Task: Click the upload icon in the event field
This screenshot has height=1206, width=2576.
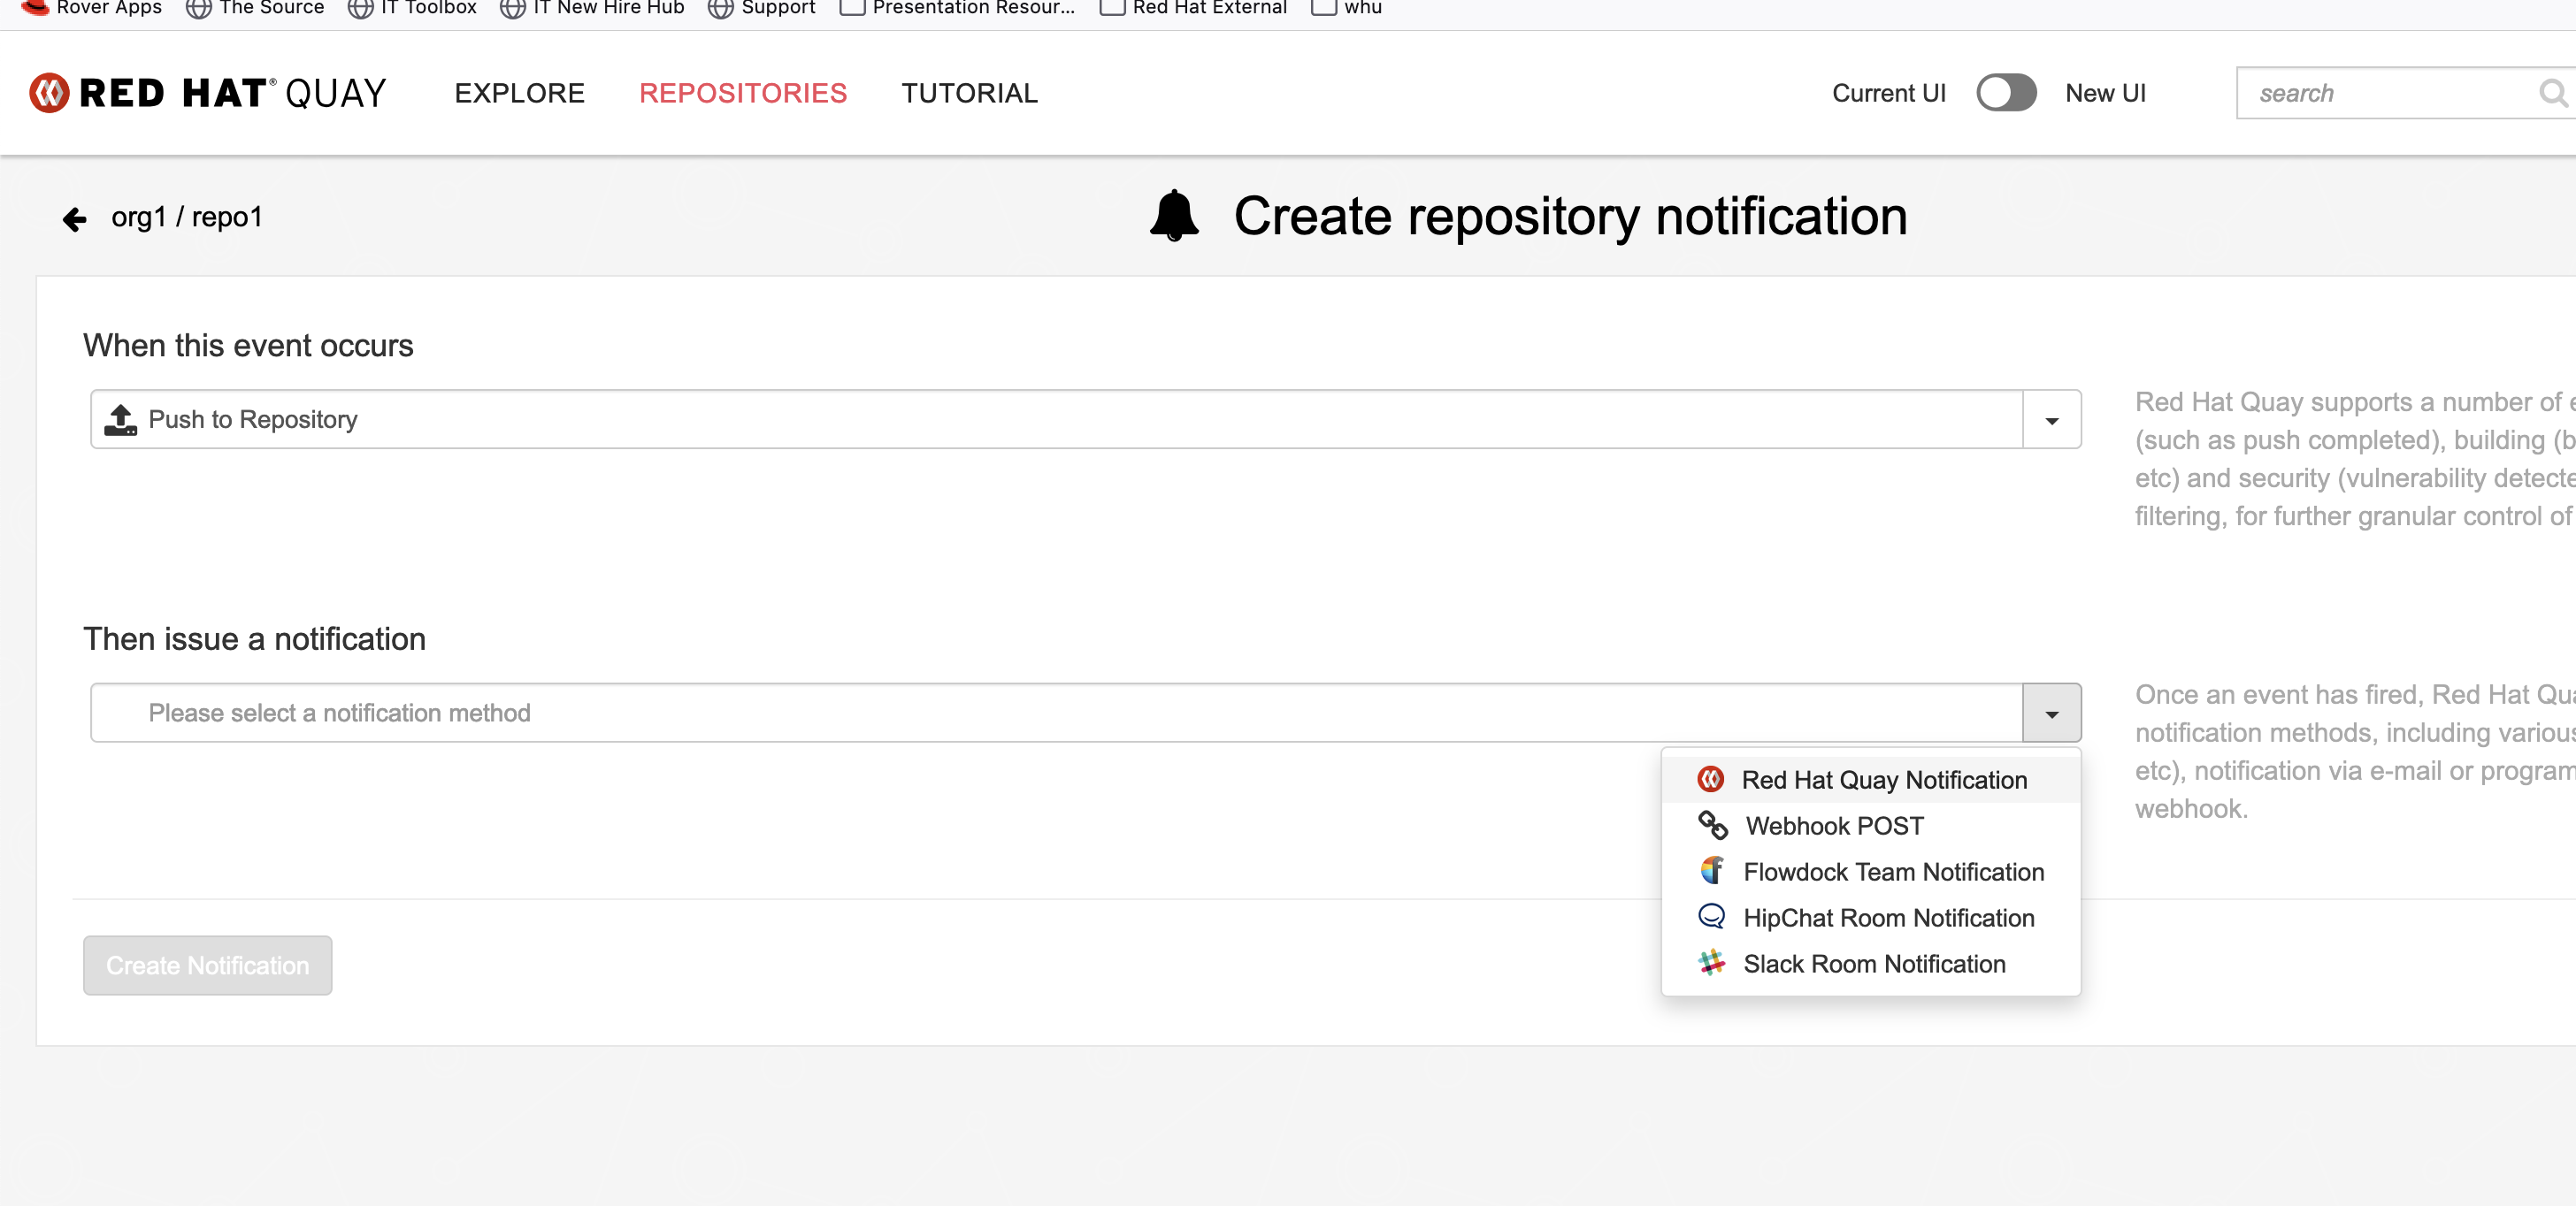Action: [x=121, y=420]
